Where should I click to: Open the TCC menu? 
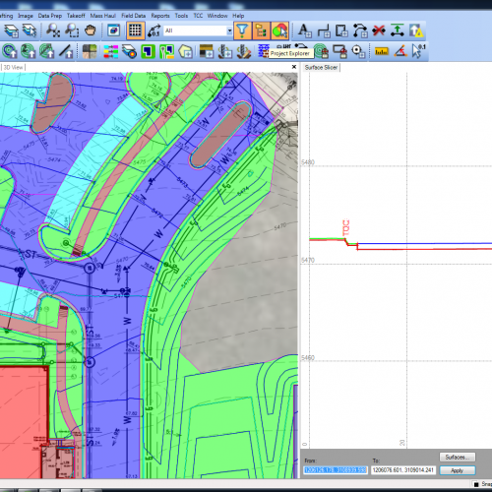tap(198, 16)
